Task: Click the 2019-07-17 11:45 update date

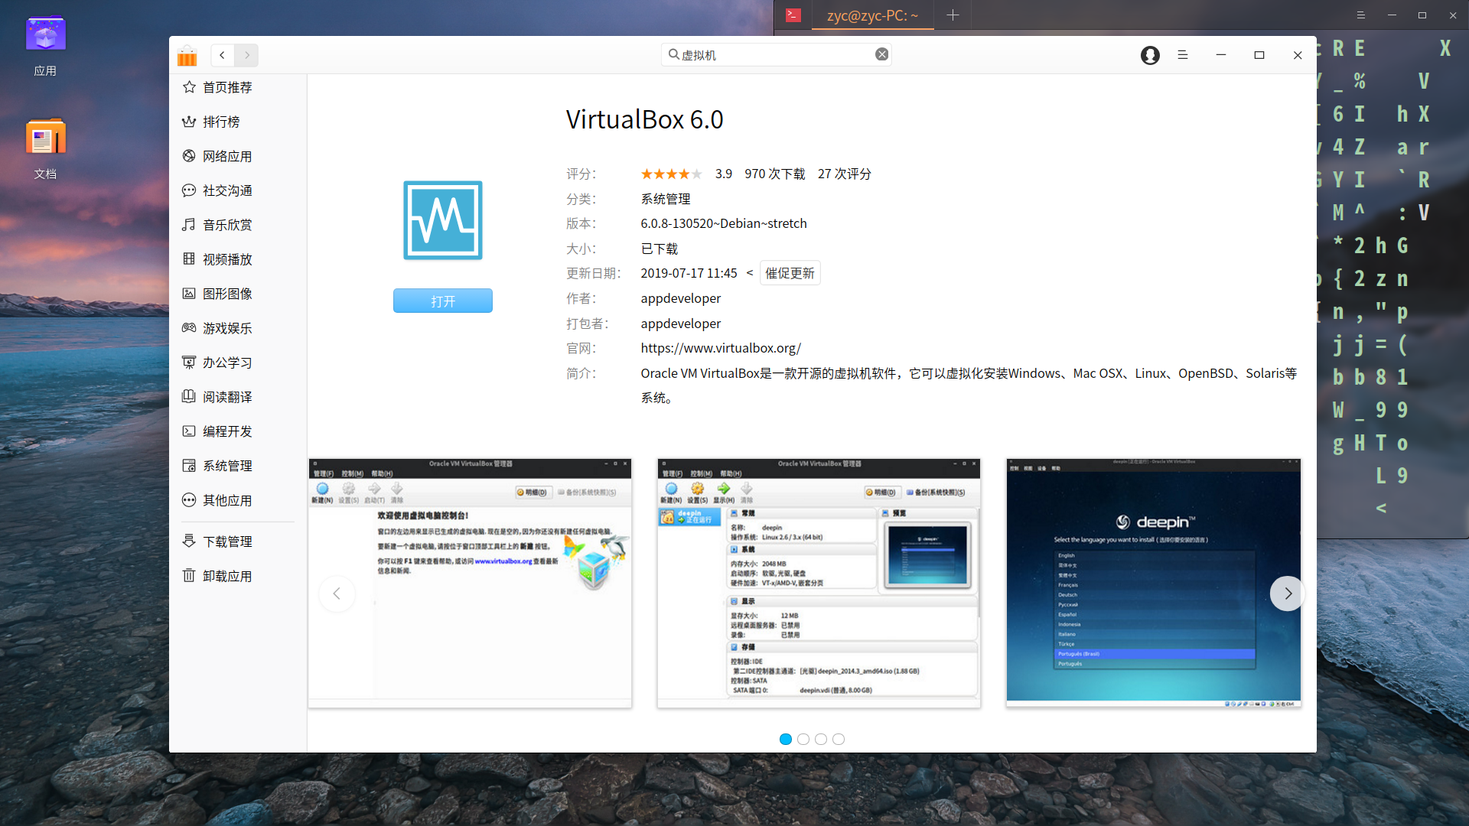Action: 689,273
